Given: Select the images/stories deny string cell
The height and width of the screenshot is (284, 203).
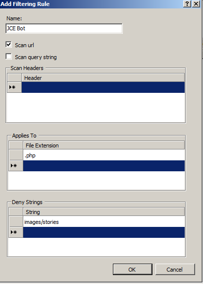Looking at the screenshot, I should click(x=104, y=222).
